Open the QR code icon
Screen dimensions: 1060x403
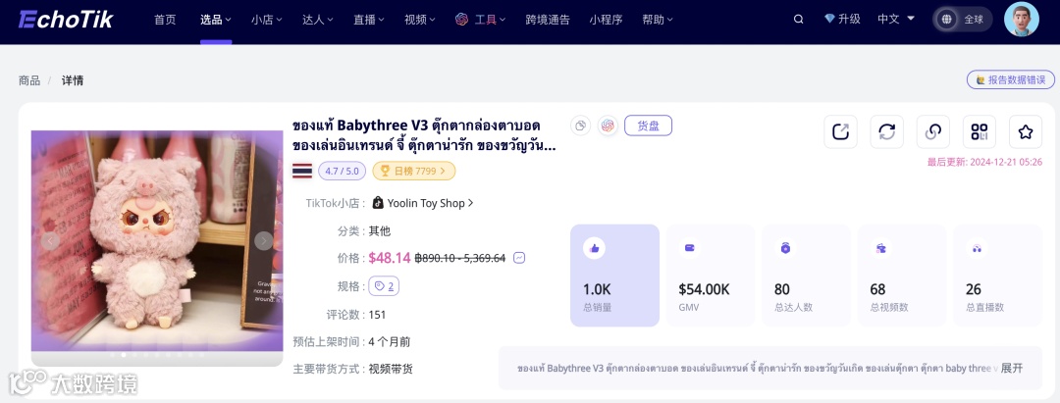pyautogui.click(x=980, y=131)
